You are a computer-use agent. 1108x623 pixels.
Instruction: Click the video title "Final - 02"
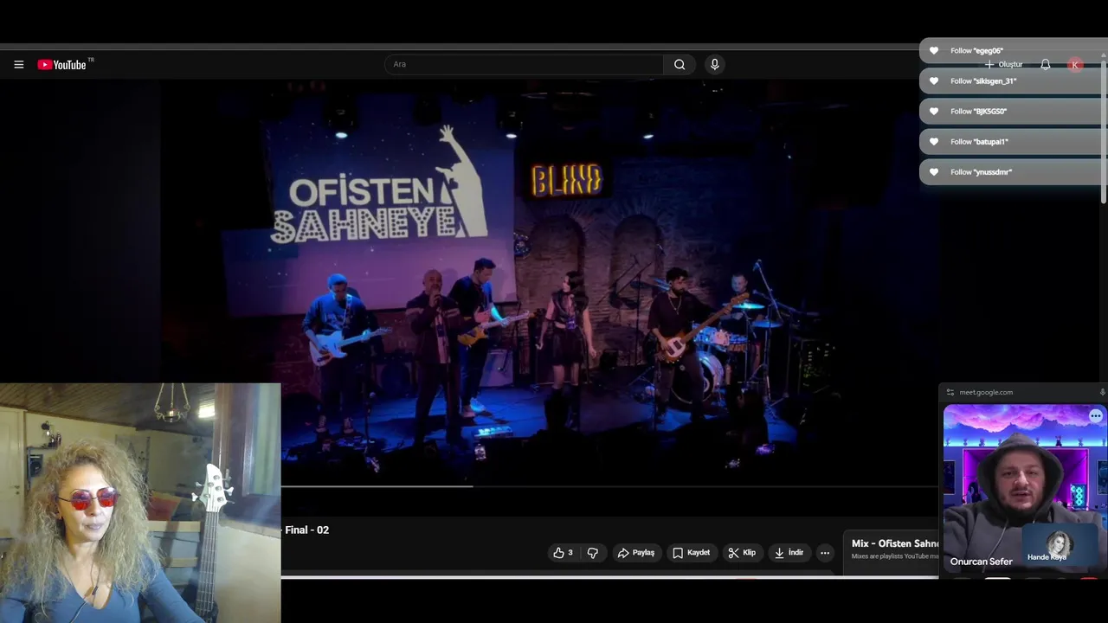(306, 530)
